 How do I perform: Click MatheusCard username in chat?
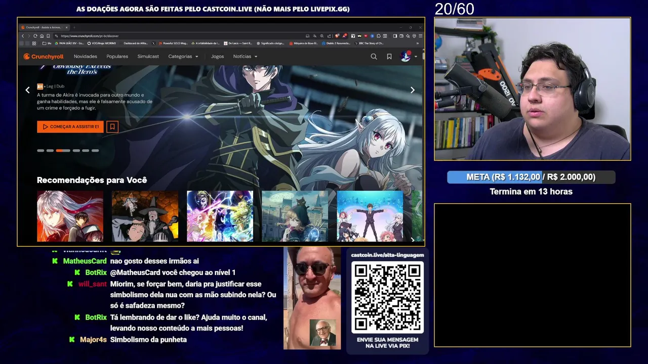pyautogui.click(x=85, y=261)
